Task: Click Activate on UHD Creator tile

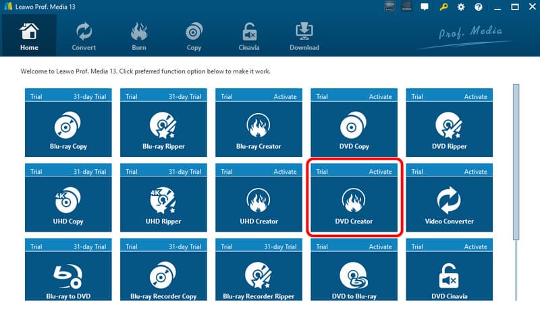Action: click(285, 172)
